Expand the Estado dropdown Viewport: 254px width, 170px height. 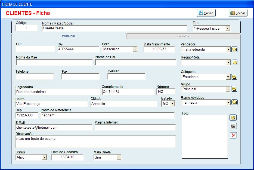pos(172,104)
